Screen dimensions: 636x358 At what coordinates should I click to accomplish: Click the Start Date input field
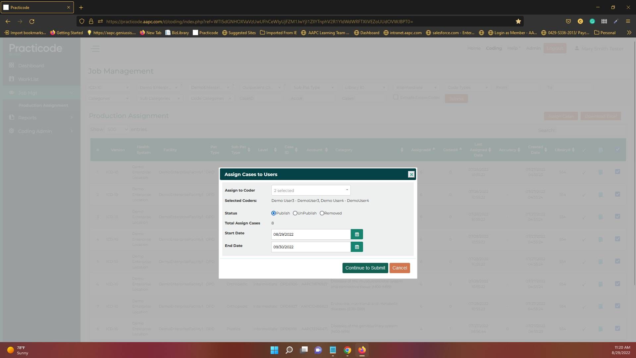311,234
